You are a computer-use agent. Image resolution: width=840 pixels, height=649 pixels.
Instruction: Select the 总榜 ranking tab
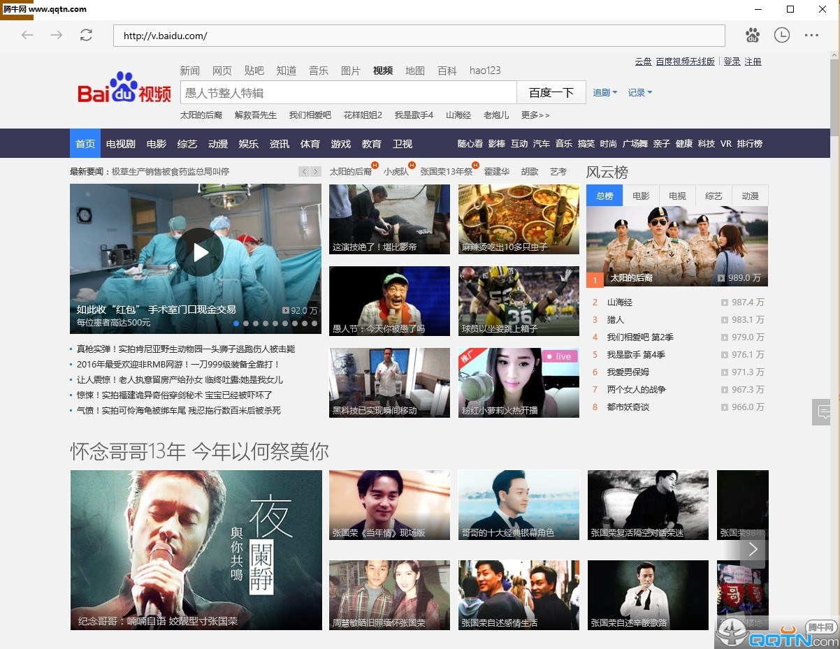click(604, 196)
